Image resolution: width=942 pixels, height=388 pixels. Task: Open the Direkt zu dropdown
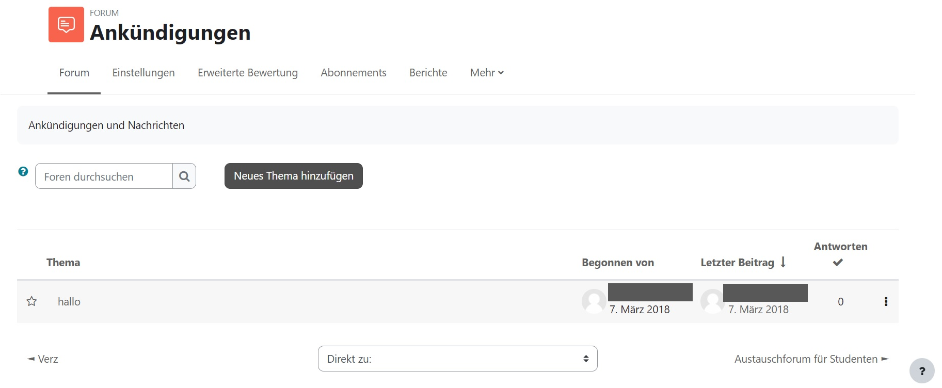pyautogui.click(x=457, y=359)
